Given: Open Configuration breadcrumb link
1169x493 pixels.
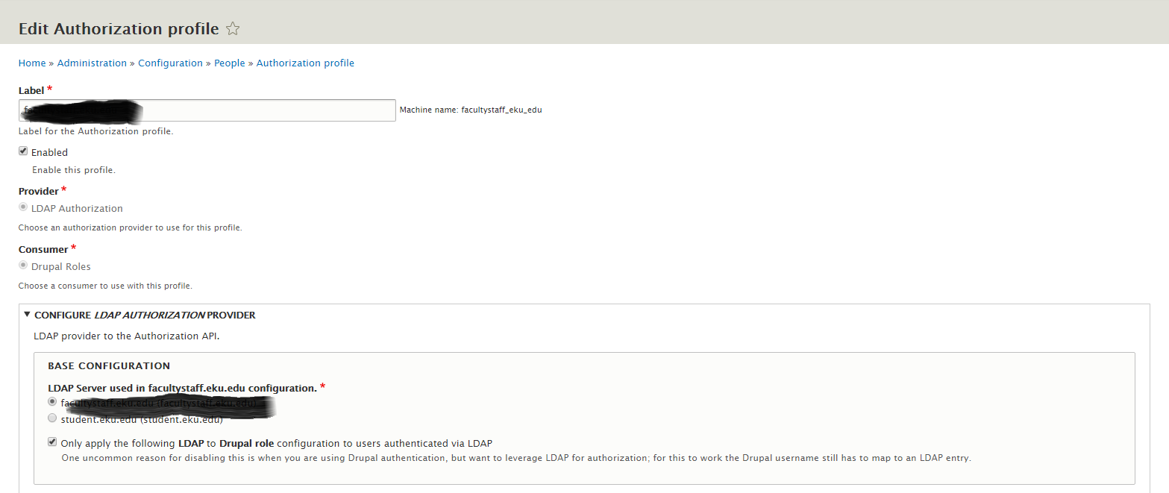Looking at the screenshot, I should (x=170, y=63).
